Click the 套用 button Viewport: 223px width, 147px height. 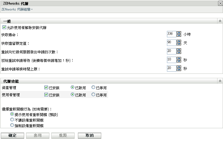pyautogui.click(x=38, y=135)
